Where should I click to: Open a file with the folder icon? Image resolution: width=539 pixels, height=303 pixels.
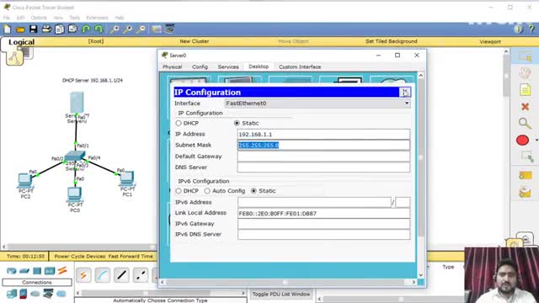(x=20, y=29)
